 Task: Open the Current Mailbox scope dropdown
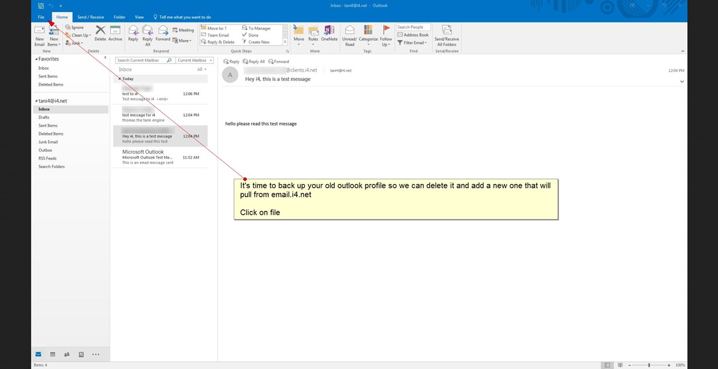[x=195, y=60]
